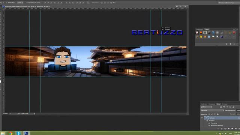This screenshot has height=135, width=240.
Task: Switch to the Коррекция tab beside Стили
Action: (x=199, y=29)
